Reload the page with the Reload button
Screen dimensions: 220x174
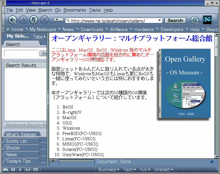coord(34,20)
